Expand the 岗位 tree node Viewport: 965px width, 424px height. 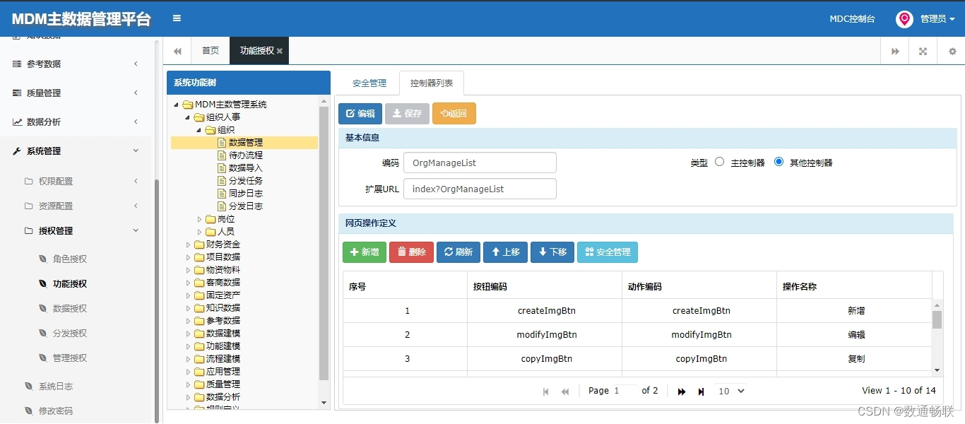click(x=200, y=219)
